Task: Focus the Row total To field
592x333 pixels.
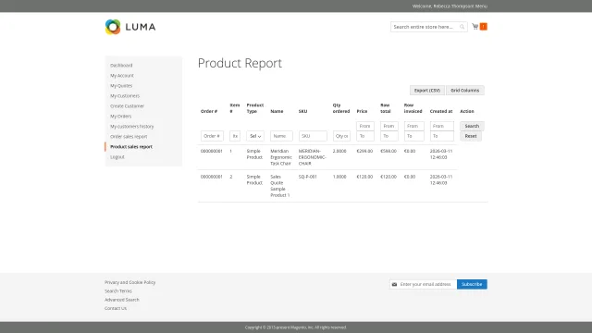Action: (389, 136)
